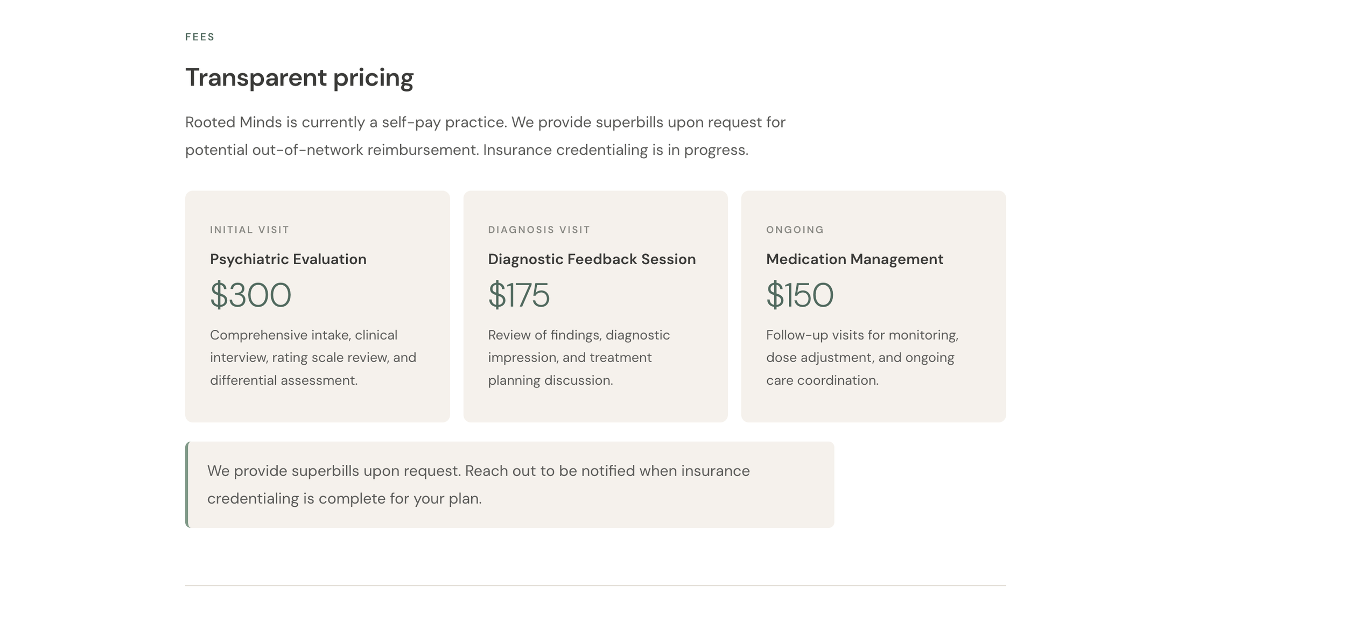Viewport: 1346px width, 637px height.
Task: Select the 'Transparent pricing' heading
Action: (x=299, y=77)
